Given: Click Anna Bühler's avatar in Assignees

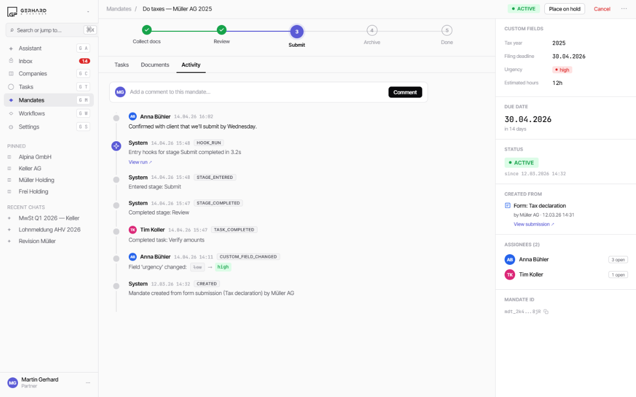Looking at the screenshot, I should tap(510, 260).
